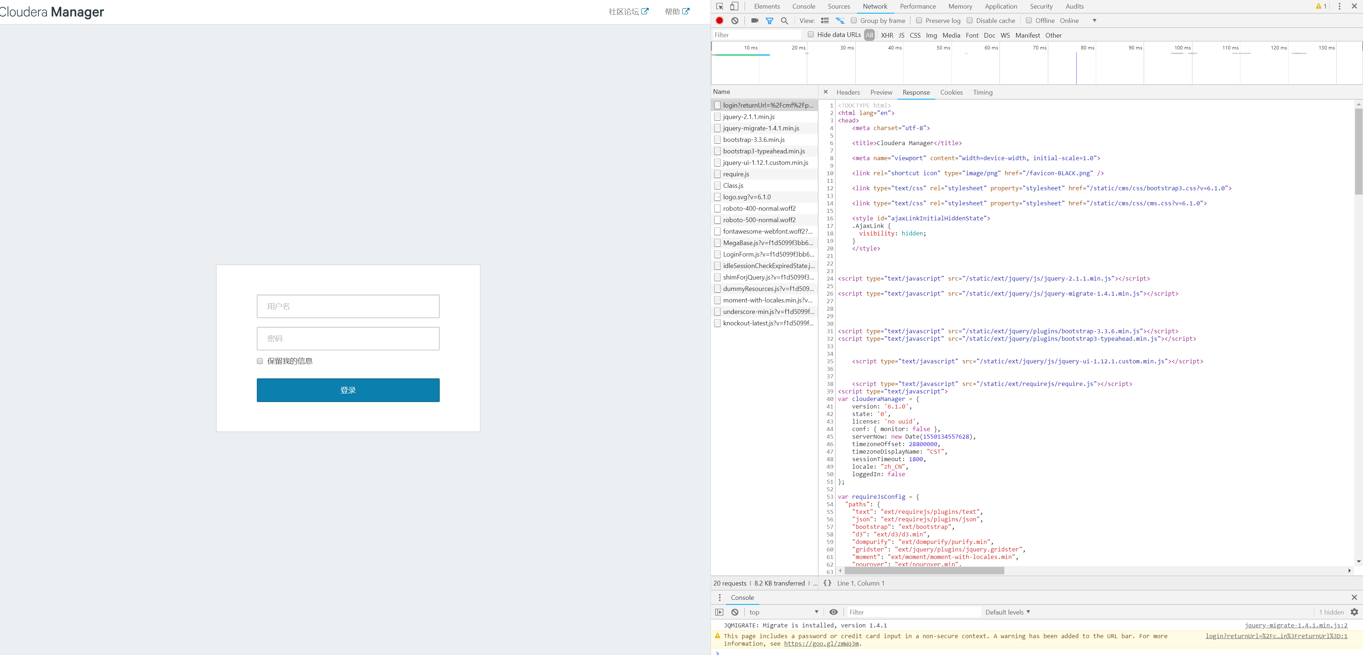Pretty print response with braces icon
This screenshot has height=655, width=1363.
(x=827, y=583)
